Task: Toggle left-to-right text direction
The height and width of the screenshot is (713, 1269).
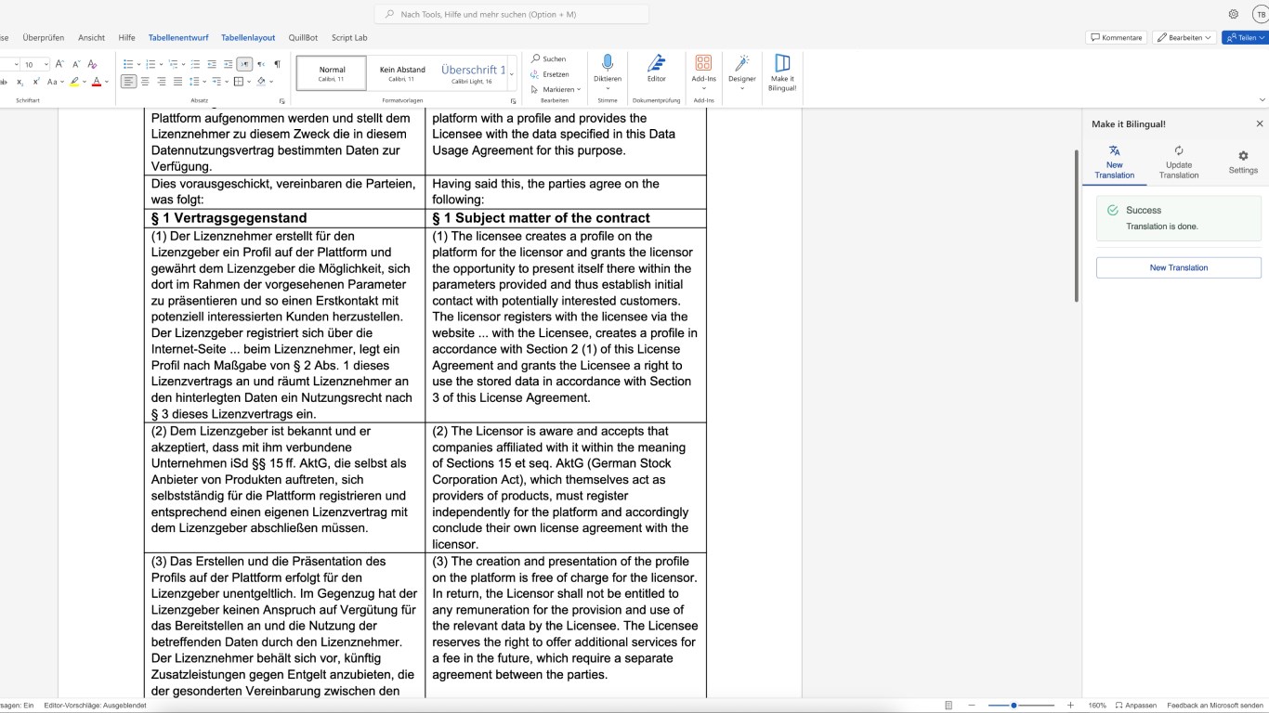Action: click(244, 64)
